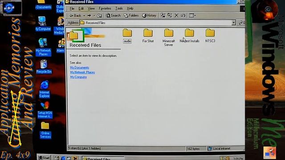Show the History pane

(149, 16)
